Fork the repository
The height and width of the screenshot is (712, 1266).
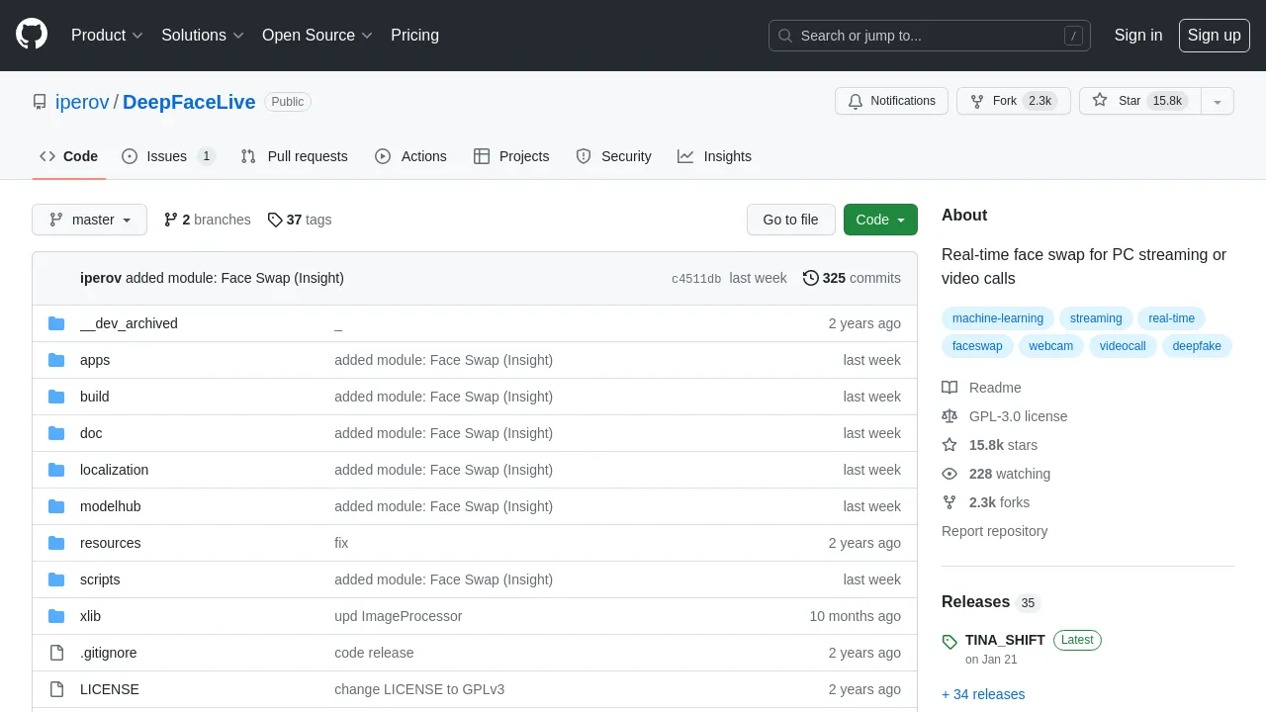(1013, 101)
